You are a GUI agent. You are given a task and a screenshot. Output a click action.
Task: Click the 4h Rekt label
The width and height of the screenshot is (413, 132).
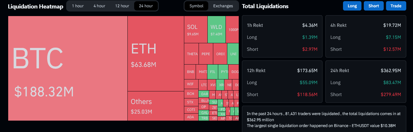coord(339,25)
